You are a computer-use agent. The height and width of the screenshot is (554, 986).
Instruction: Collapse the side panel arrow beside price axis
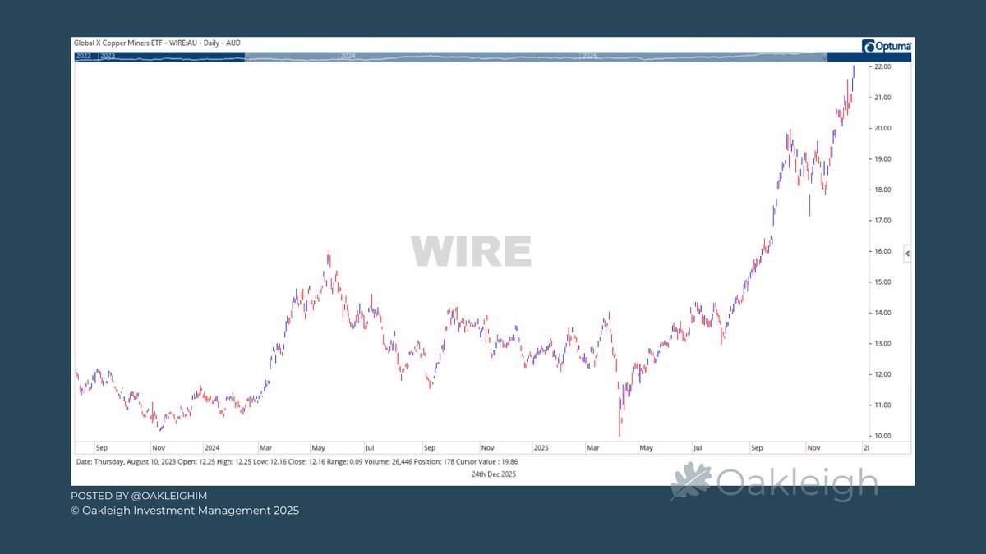point(907,254)
